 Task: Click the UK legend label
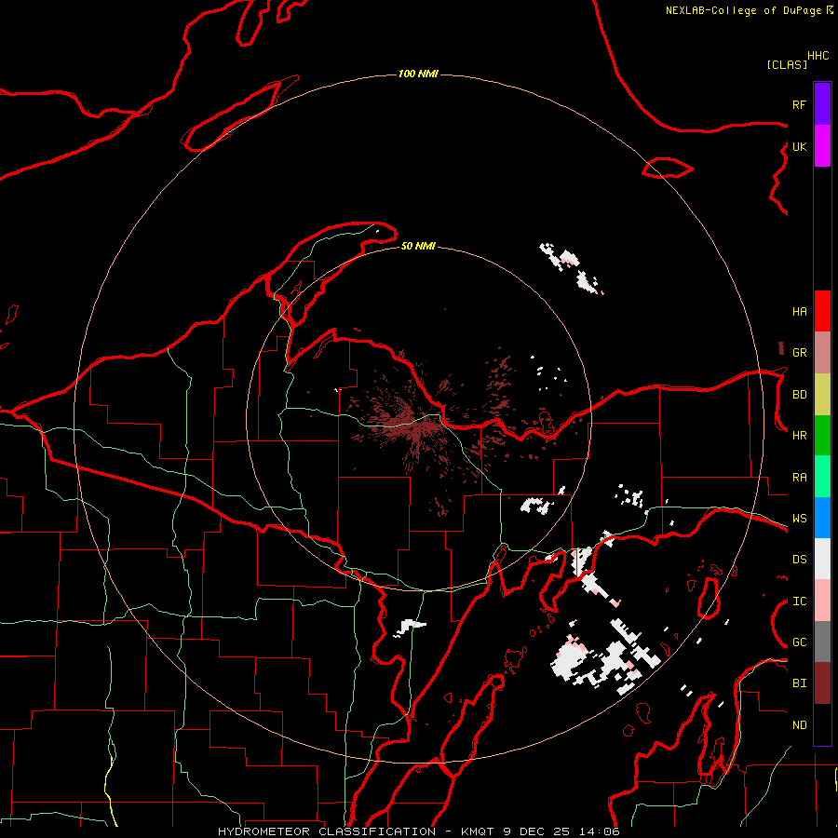click(x=799, y=146)
